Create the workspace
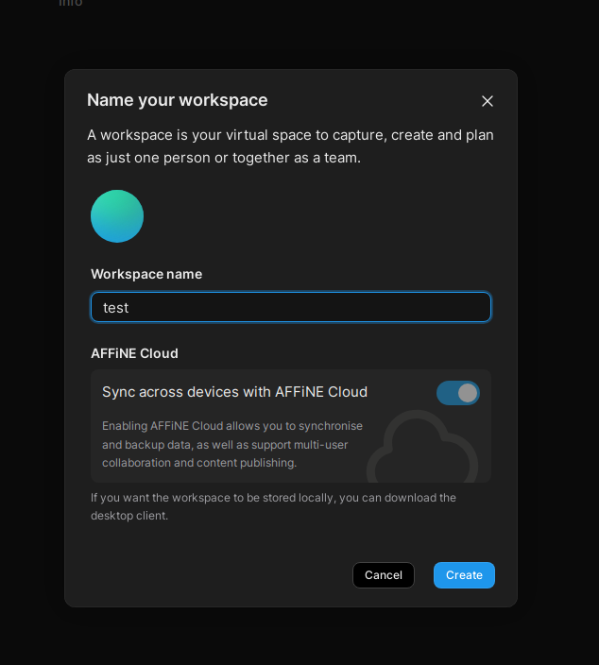The height and width of the screenshot is (665, 599). [464, 575]
